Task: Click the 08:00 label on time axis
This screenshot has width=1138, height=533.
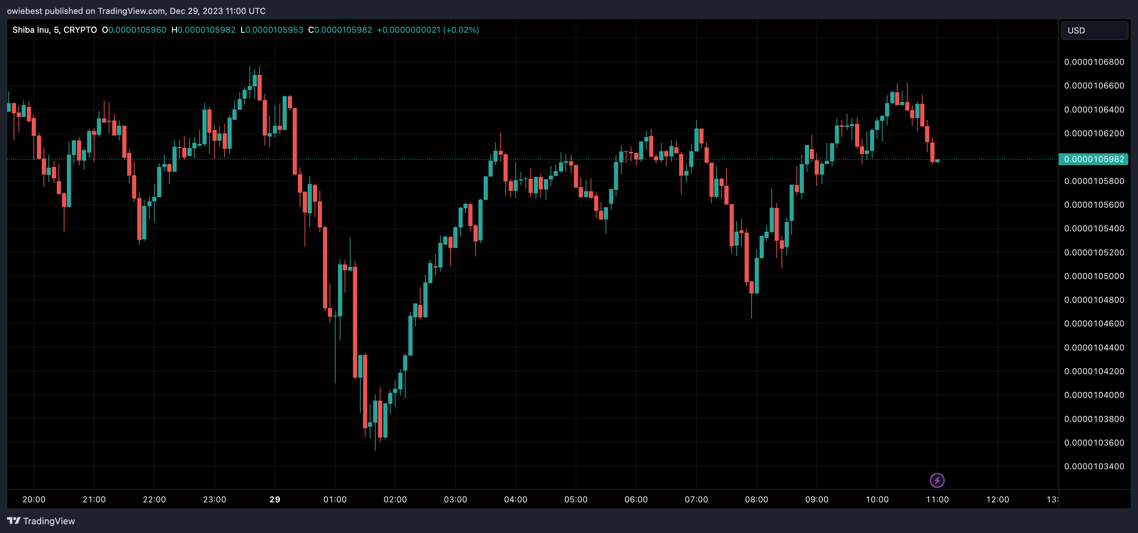Action: [756, 500]
